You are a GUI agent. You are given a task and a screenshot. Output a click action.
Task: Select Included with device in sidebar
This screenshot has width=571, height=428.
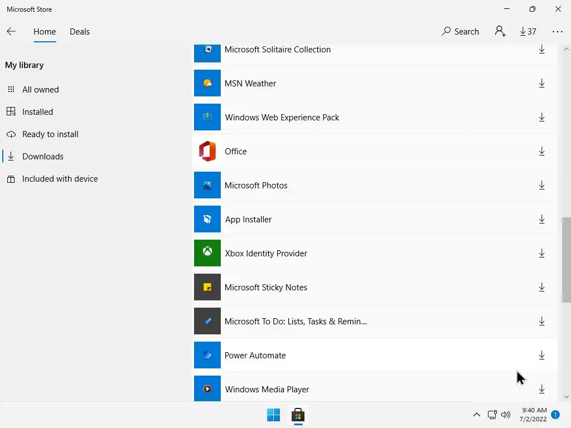coord(60,179)
